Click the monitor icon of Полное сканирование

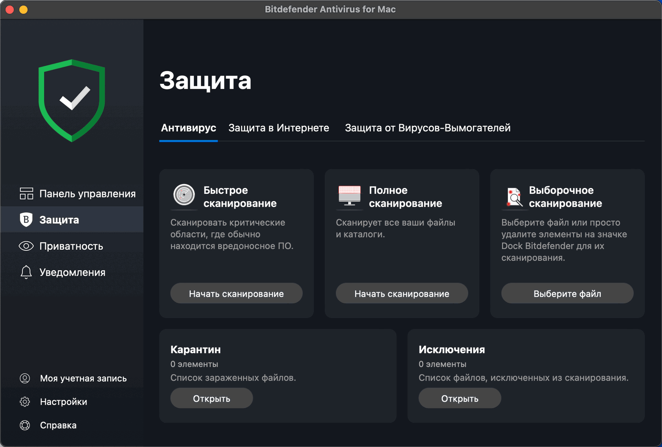coord(350,196)
